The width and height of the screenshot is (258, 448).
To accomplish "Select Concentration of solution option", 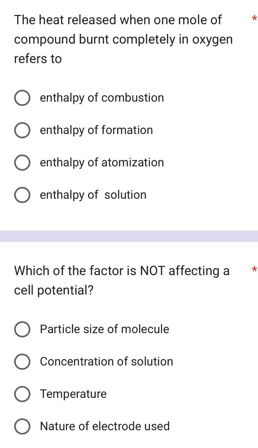I will point(22,362).
